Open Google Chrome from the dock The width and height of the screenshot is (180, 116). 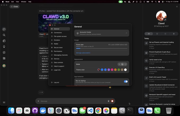click(x=98, y=110)
